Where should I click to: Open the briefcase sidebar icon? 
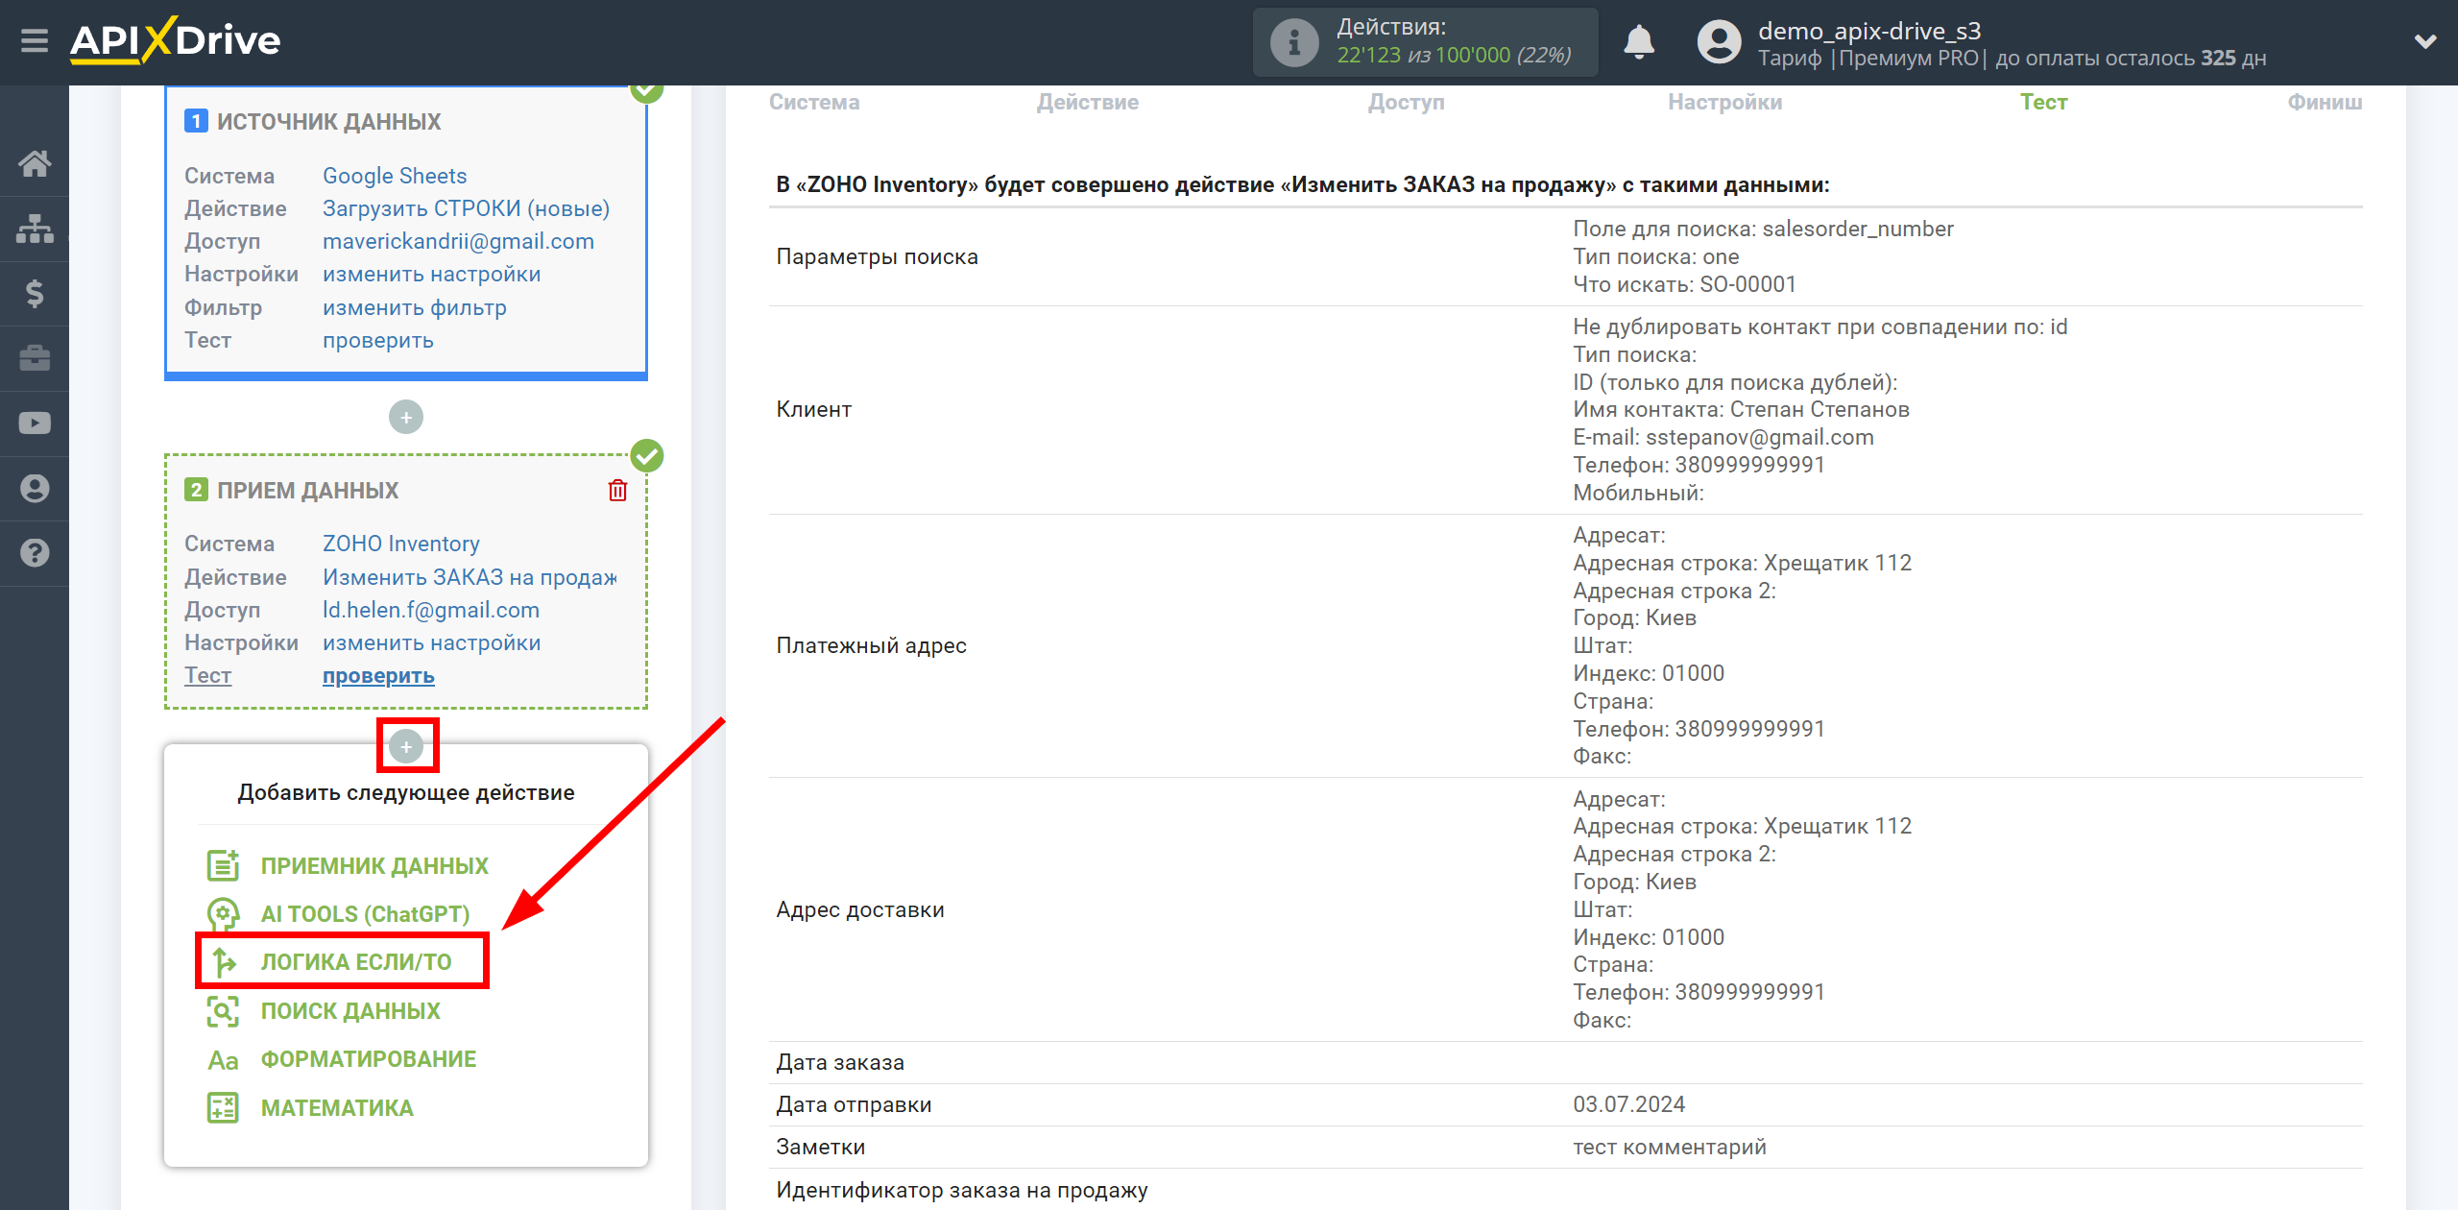(35, 358)
